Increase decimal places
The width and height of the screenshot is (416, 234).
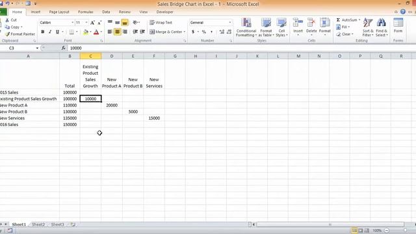click(x=222, y=32)
